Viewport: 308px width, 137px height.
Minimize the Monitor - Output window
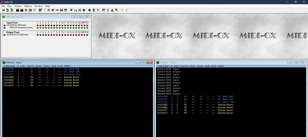click(x=290, y=62)
